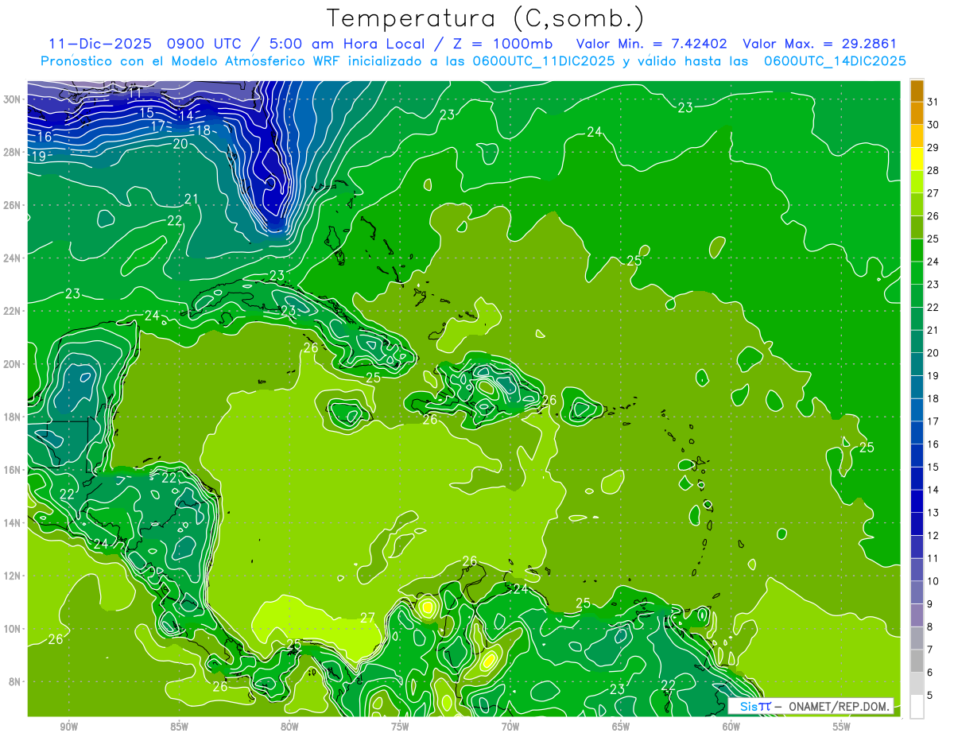Click the purple legend swatch between 9 and 10

tap(917, 592)
